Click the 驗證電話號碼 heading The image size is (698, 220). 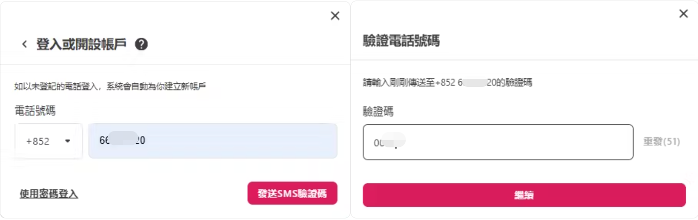click(x=401, y=41)
